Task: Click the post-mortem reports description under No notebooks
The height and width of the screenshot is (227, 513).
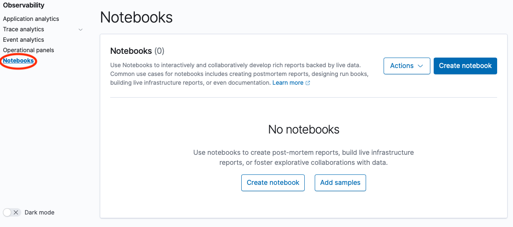Action: 303,157
